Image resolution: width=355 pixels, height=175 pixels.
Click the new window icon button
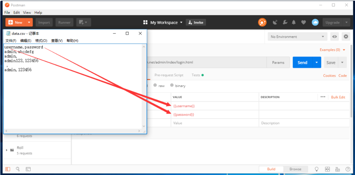click(x=83, y=22)
